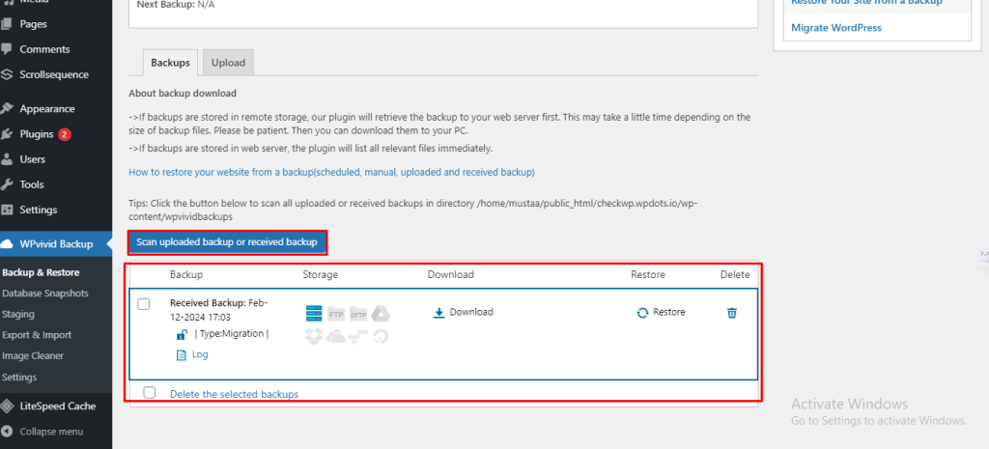
Task: Click Scan uploaded backup or received backup
Action: point(227,242)
